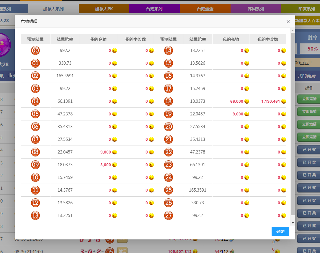Select the 韩国系列 tab
Image resolution: width=320 pixels, height=253 pixels.
[x=256, y=9]
